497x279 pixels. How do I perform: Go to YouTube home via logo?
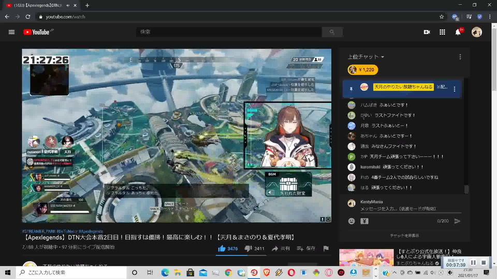(36, 32)
